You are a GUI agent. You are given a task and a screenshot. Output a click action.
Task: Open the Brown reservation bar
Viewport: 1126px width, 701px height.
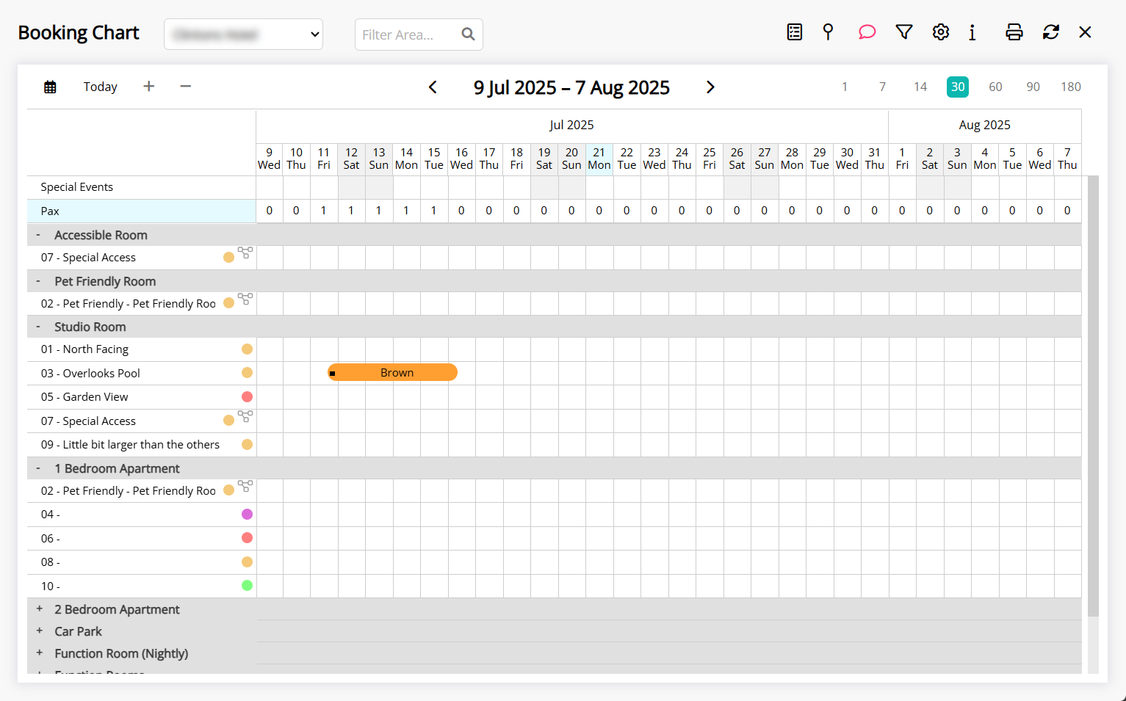click(x=393, y=373)
